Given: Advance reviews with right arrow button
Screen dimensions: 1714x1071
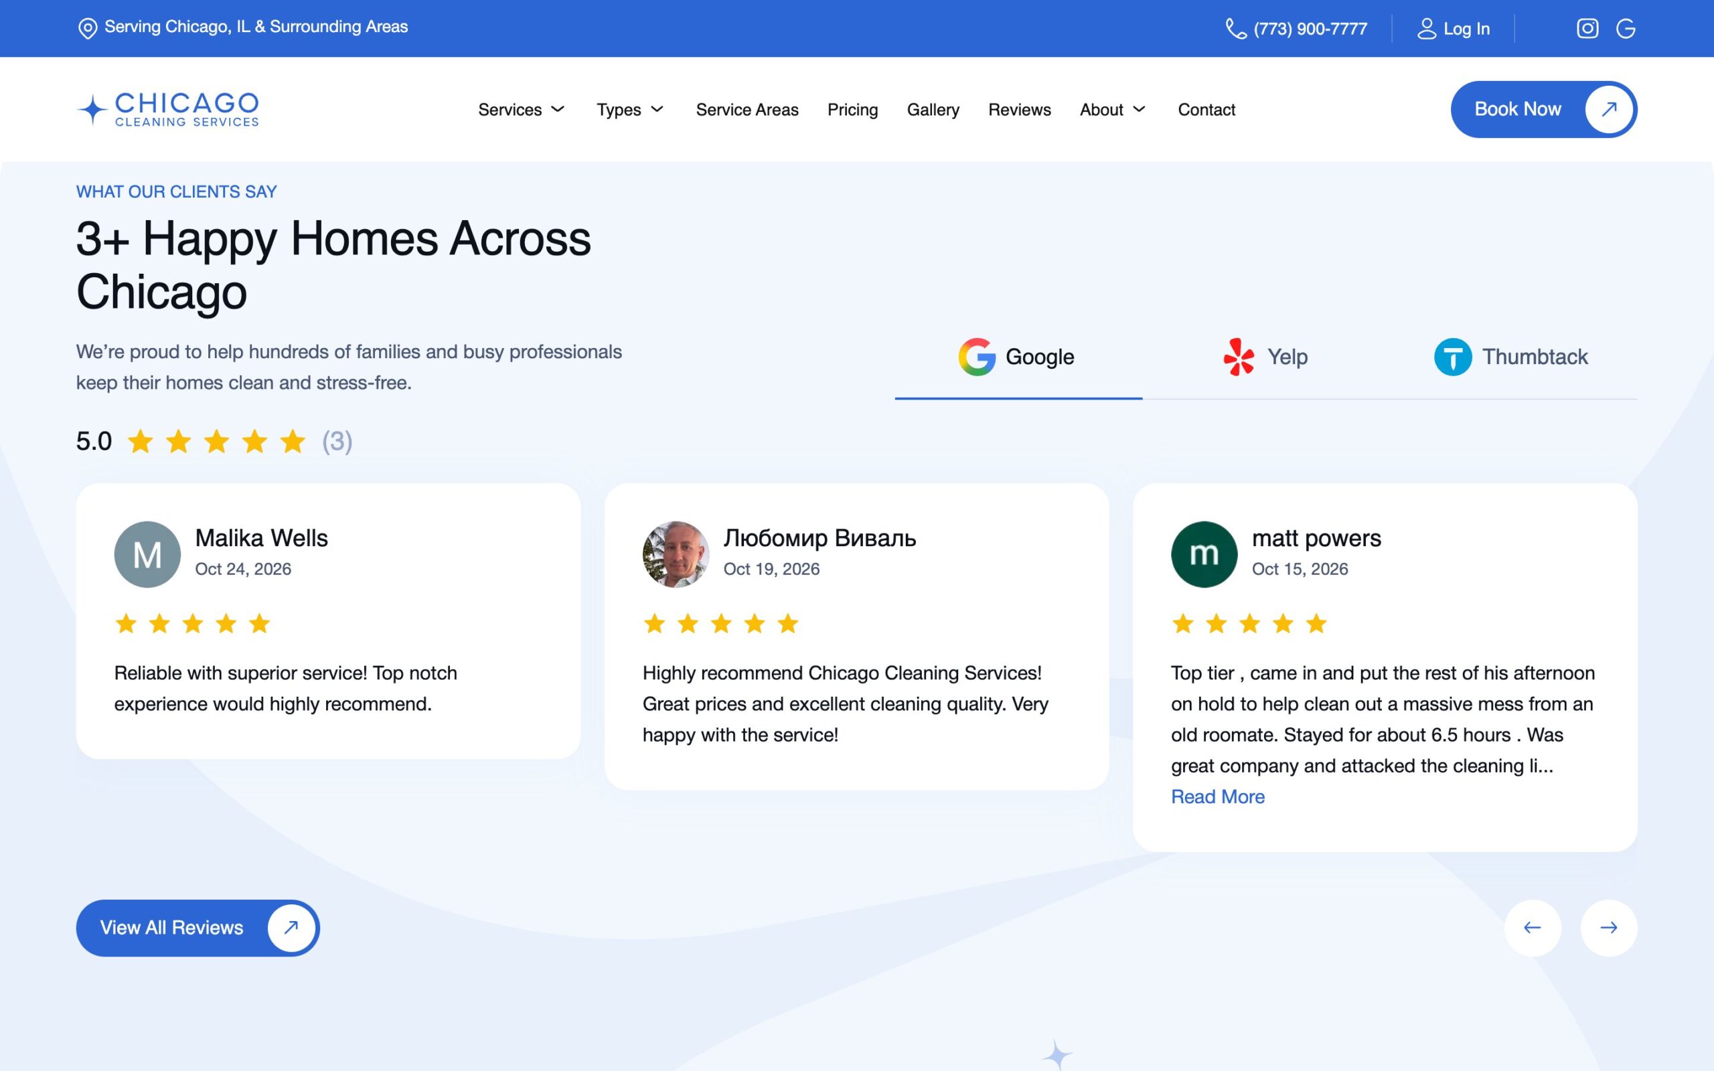Looking at the screenshot, I should (1608, 927).
